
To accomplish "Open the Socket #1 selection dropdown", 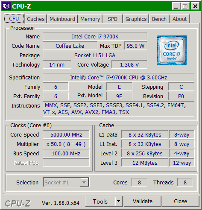I will (66, 182).
